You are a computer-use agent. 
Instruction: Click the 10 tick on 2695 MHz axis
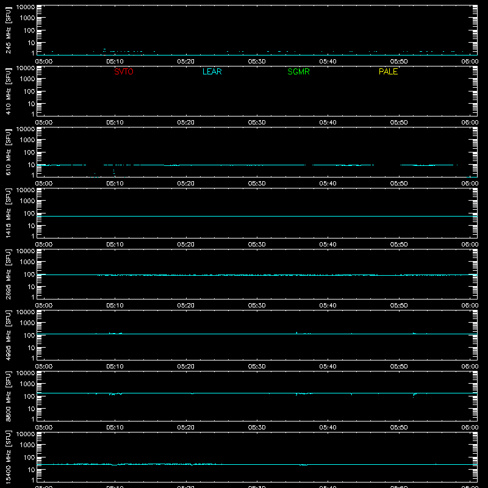[31, 287]
